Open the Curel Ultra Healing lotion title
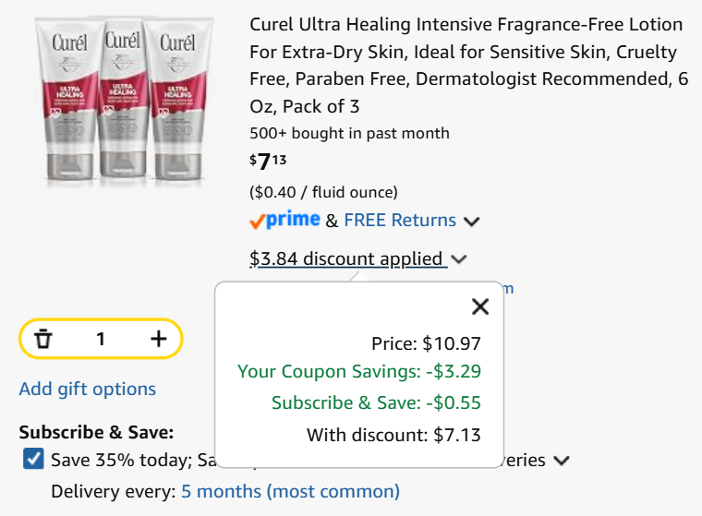This screenshot has height=516, width=702. 468,66
